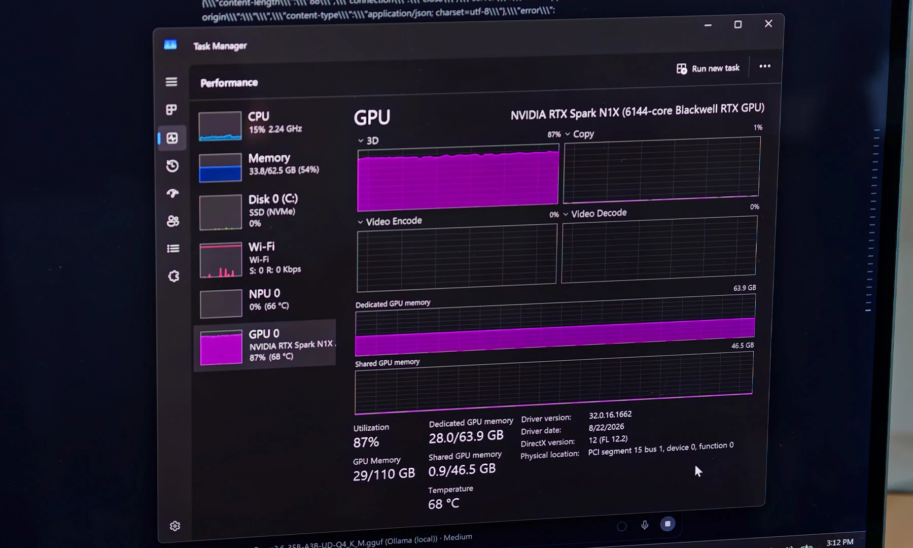Click the Shared GPU memory graph
Screen dimensions: 913x548
[x=553, y=384]
